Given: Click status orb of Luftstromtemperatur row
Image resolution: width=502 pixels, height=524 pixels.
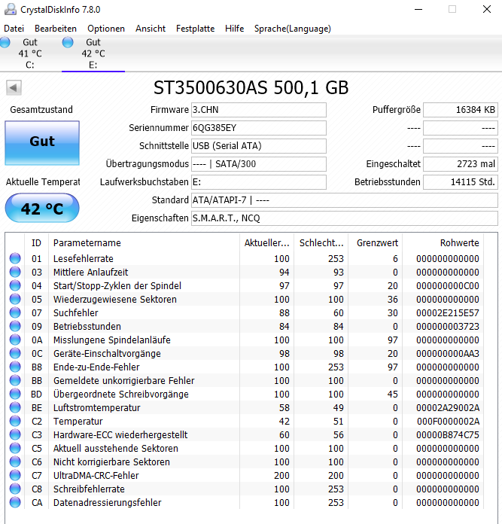Looking at the screenshot, I should pos(15,407).
